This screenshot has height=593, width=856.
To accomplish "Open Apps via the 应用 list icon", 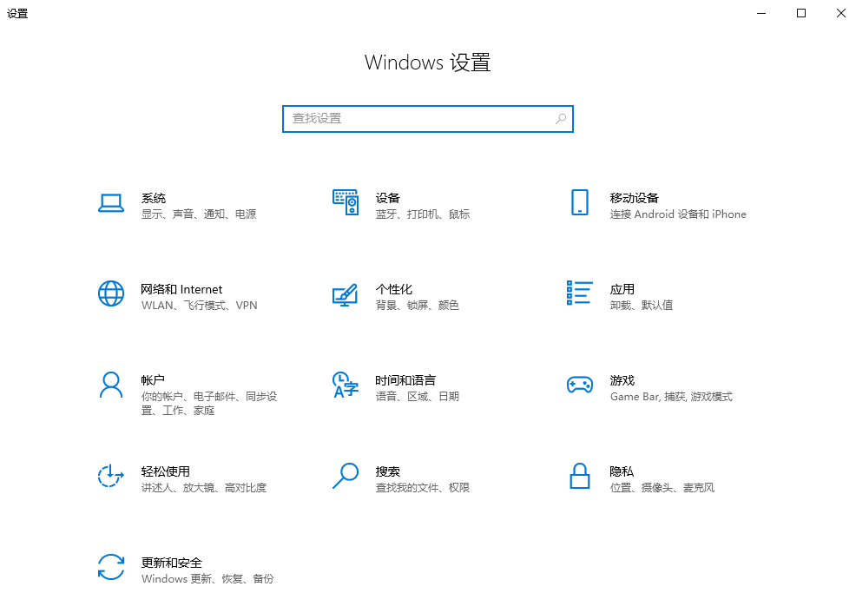I will point(580,293).
